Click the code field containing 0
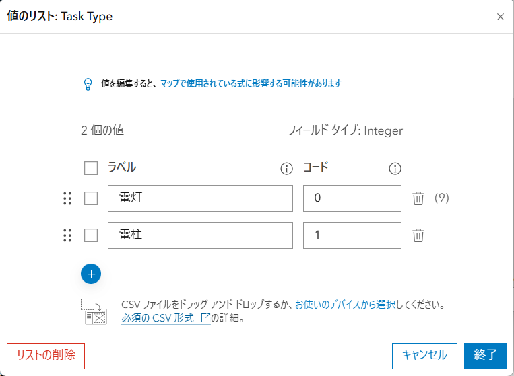The image size is (514, 376). [x=352, y=198]
